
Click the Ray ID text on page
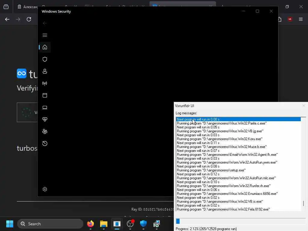click(152, 209)
